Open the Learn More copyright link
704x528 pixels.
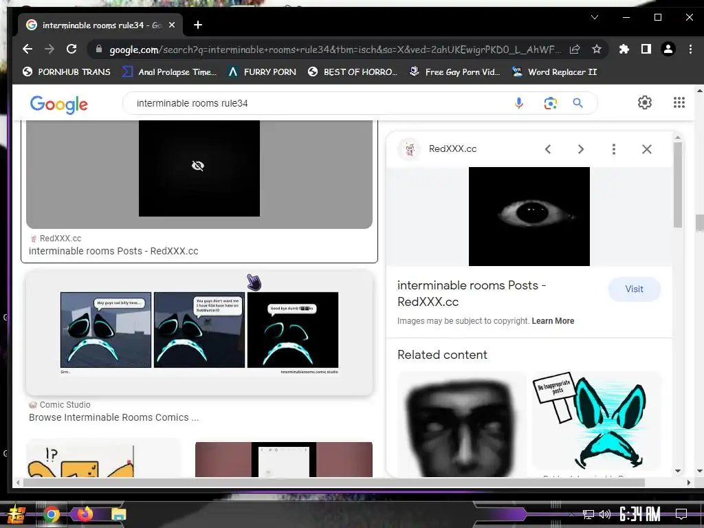coord(553,321)
